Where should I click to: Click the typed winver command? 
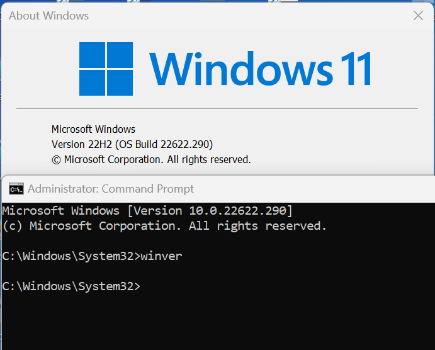pyautogui.click(x=161, y=256)
